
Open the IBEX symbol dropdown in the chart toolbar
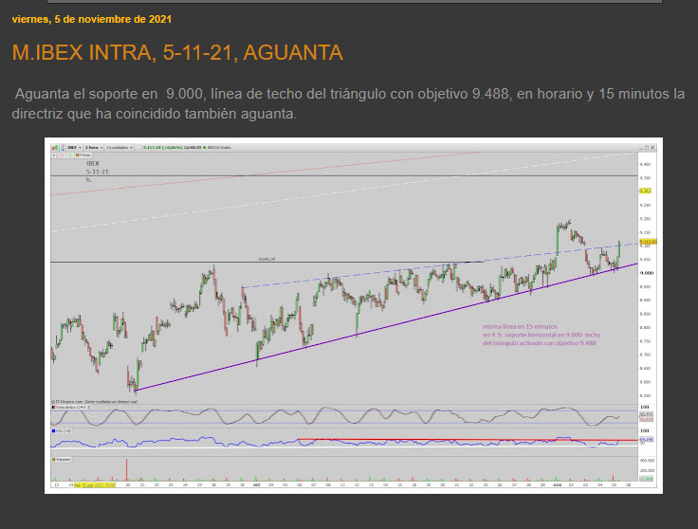click(74, 147)
